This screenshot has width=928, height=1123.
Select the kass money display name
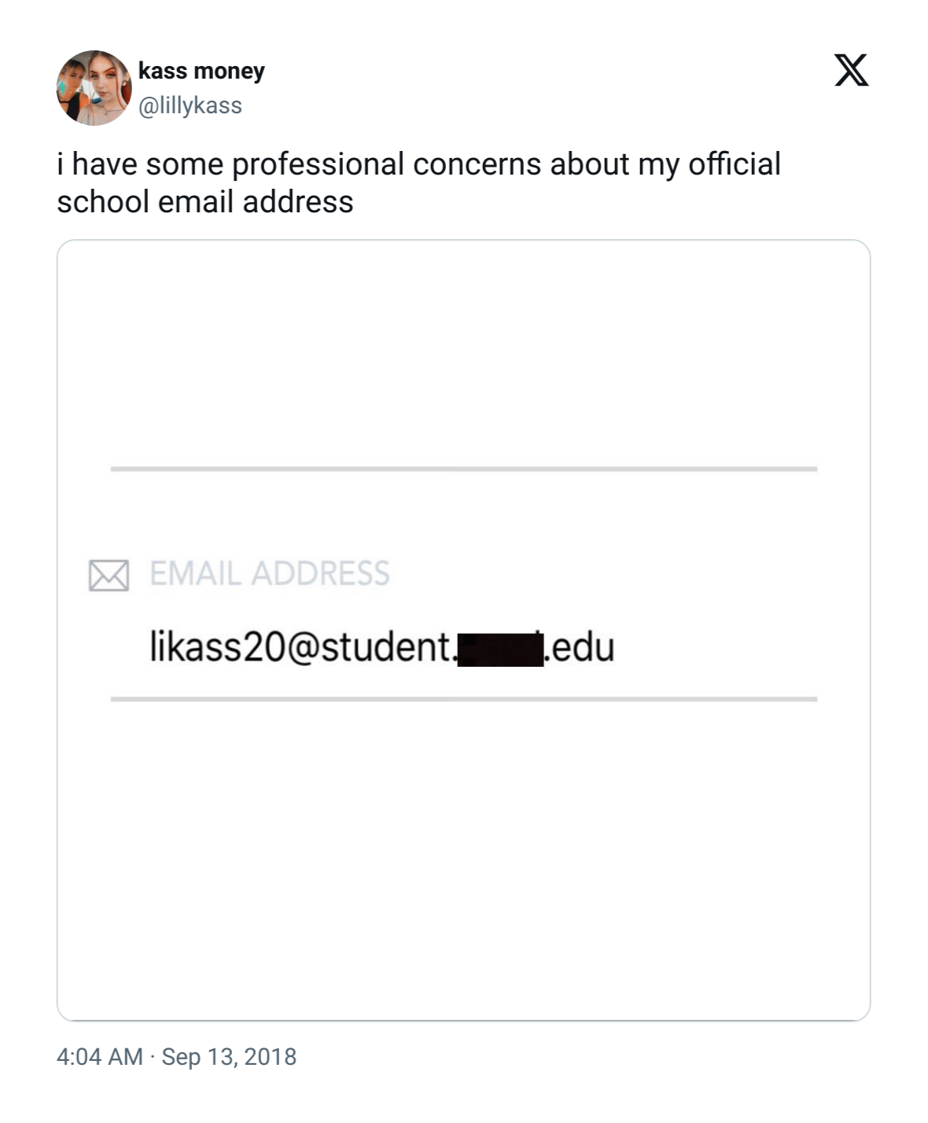point(201,71)
